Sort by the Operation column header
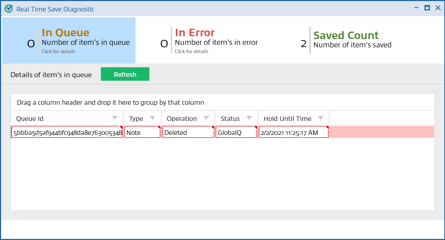Screen dimensions: 445x240 (x=182, y=118)
